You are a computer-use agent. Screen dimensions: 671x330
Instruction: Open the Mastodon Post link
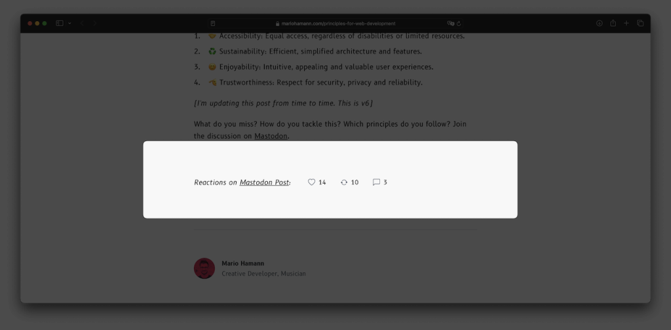[x=264, y=182]
